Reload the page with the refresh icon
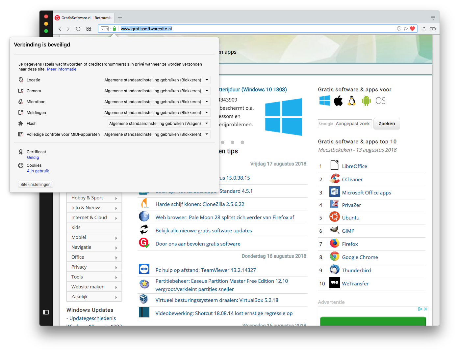This screenshot has height=352, width=458. click(x=78, y=29)
